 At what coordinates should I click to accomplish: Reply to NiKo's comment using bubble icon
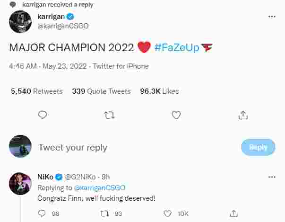[x=42, y=213]
